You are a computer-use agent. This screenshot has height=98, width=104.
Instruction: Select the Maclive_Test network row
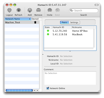pos(22,23)
